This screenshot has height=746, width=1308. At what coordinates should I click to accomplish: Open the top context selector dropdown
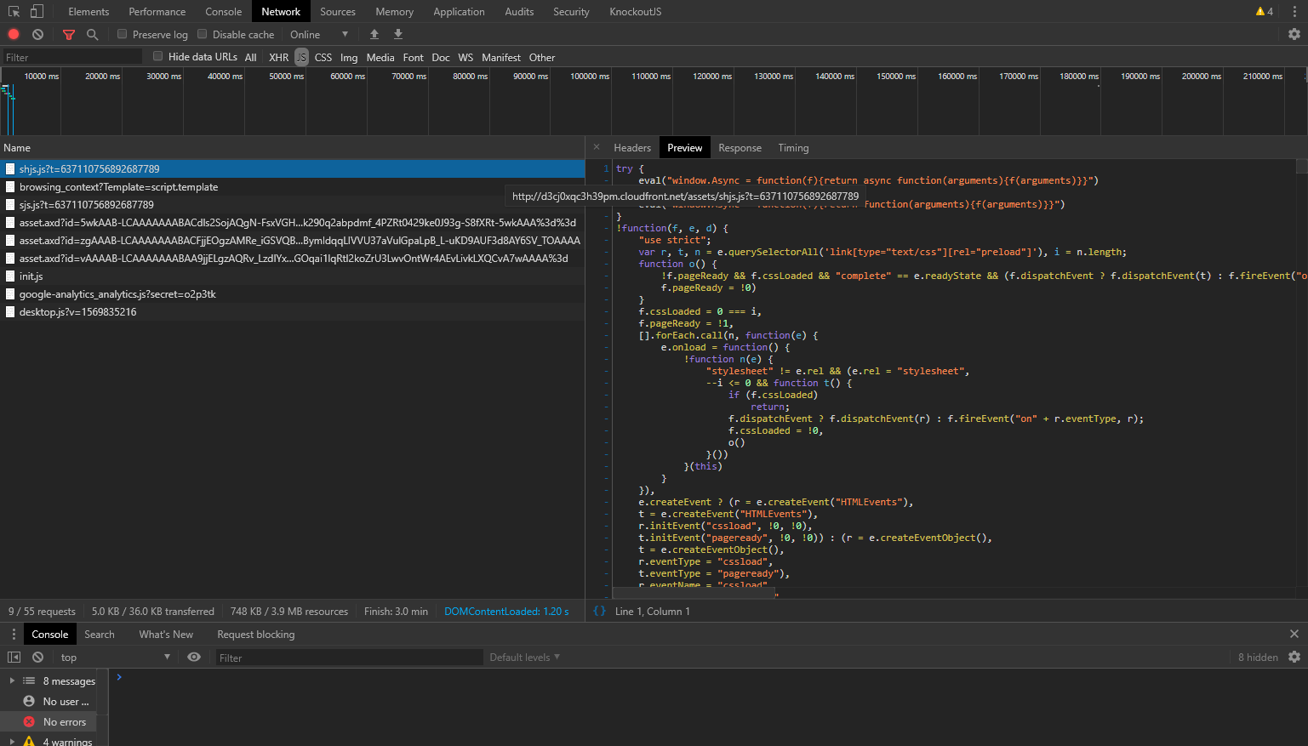click(x=115, y=657)
